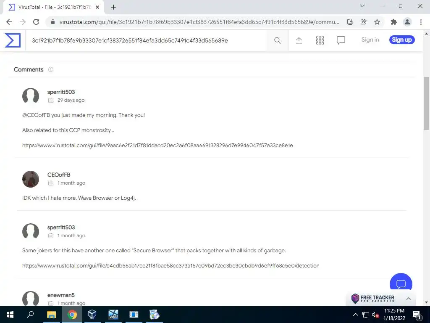Click the calendar icon next to 29 days ago
This screenshot has height=323, width=430.
click(x=51, y=100)
